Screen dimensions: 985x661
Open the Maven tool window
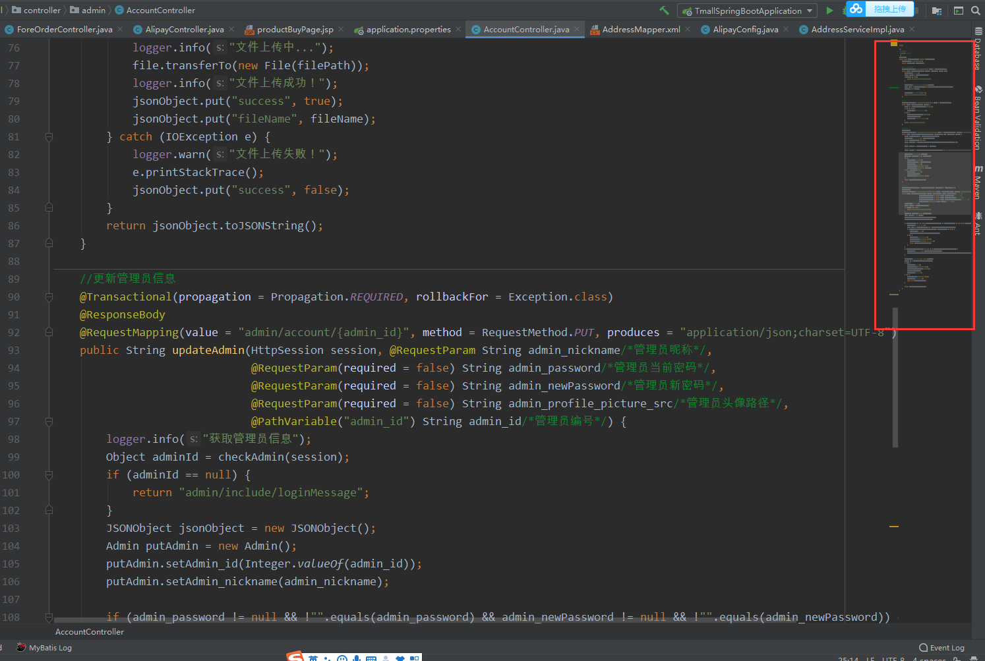tap(978, 182)
